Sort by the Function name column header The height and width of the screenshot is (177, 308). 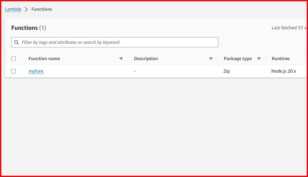coord(44,58)
